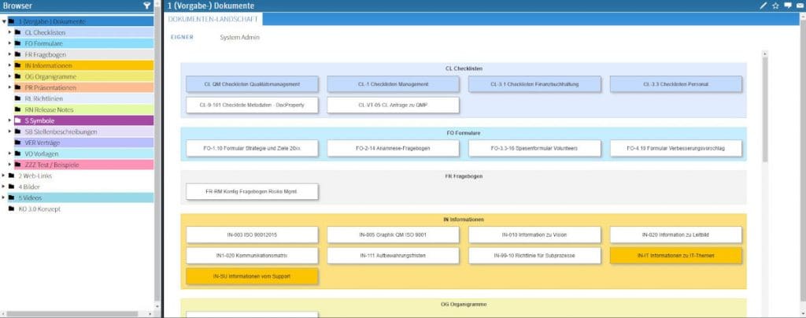Click the System Admin owner name
806x318 pixels.
[239, 37]
